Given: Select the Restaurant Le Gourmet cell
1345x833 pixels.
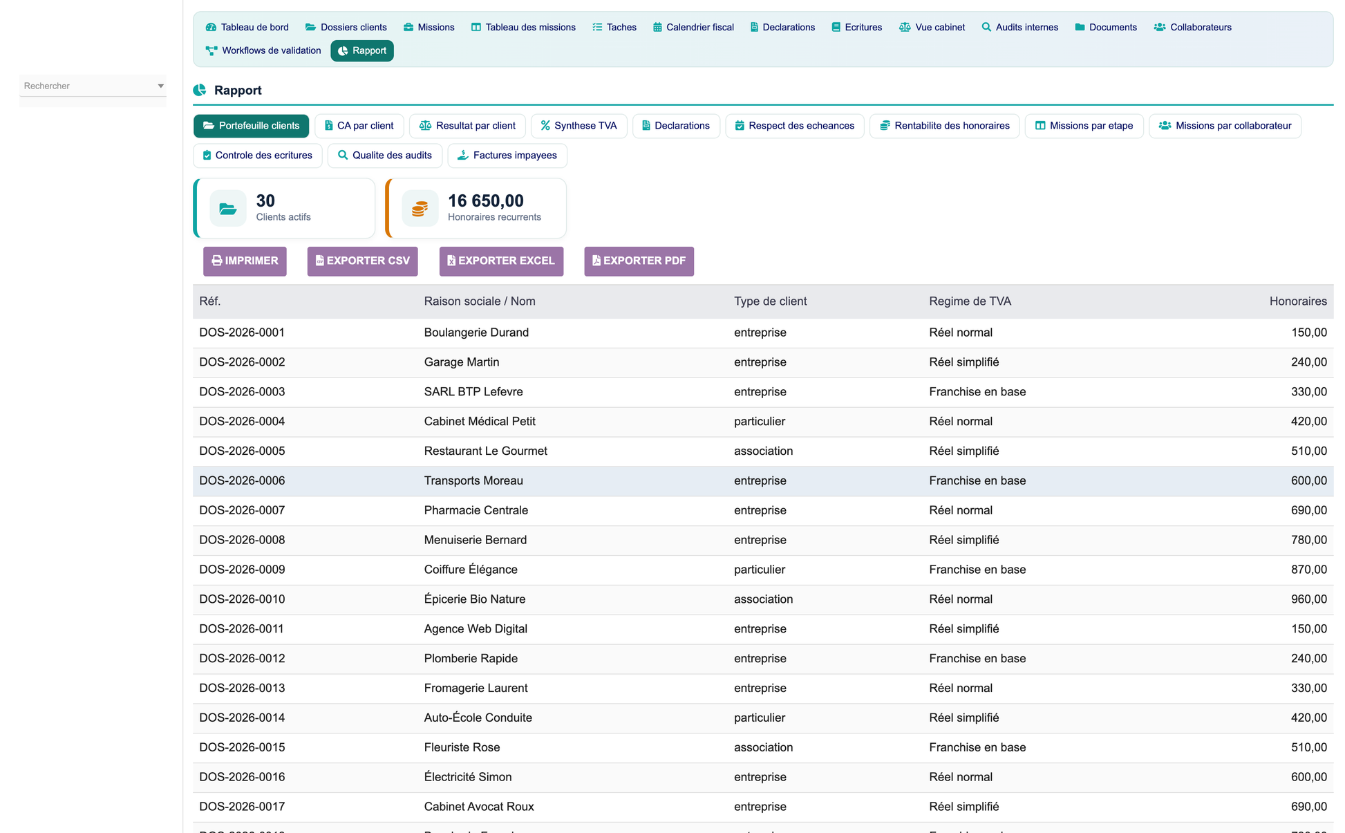Looking at the screenshot, I should coord(485,451).
